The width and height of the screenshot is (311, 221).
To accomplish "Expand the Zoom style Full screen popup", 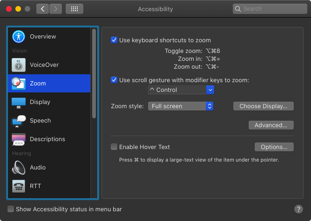I will (181, 106).
